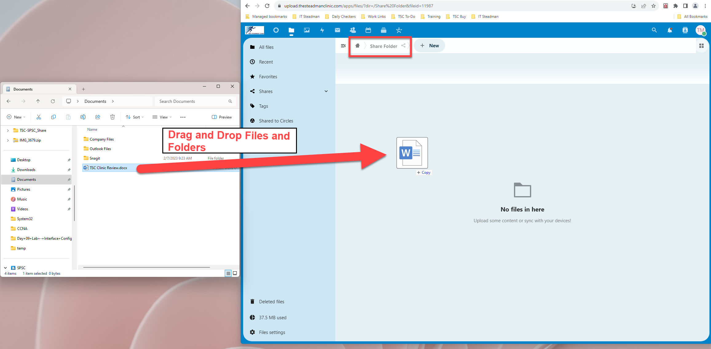Open the Mail app icon

point(337,30)
